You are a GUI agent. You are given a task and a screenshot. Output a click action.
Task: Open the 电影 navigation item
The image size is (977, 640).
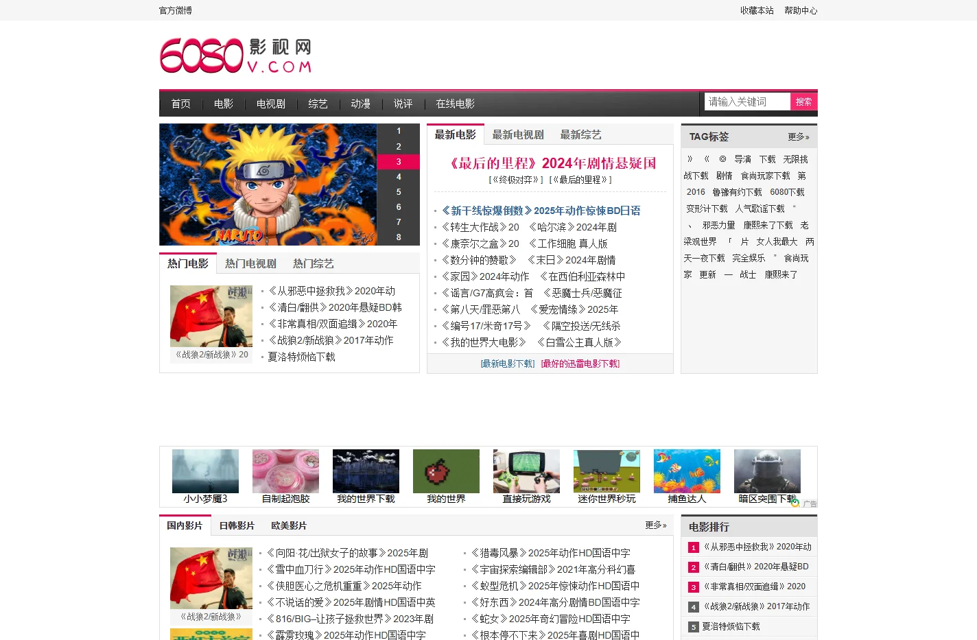(x=224, y=104)
